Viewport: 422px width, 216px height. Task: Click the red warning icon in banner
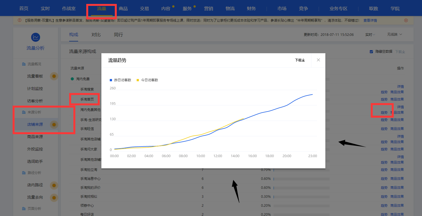pyautogui.click(x=20, y=20)
